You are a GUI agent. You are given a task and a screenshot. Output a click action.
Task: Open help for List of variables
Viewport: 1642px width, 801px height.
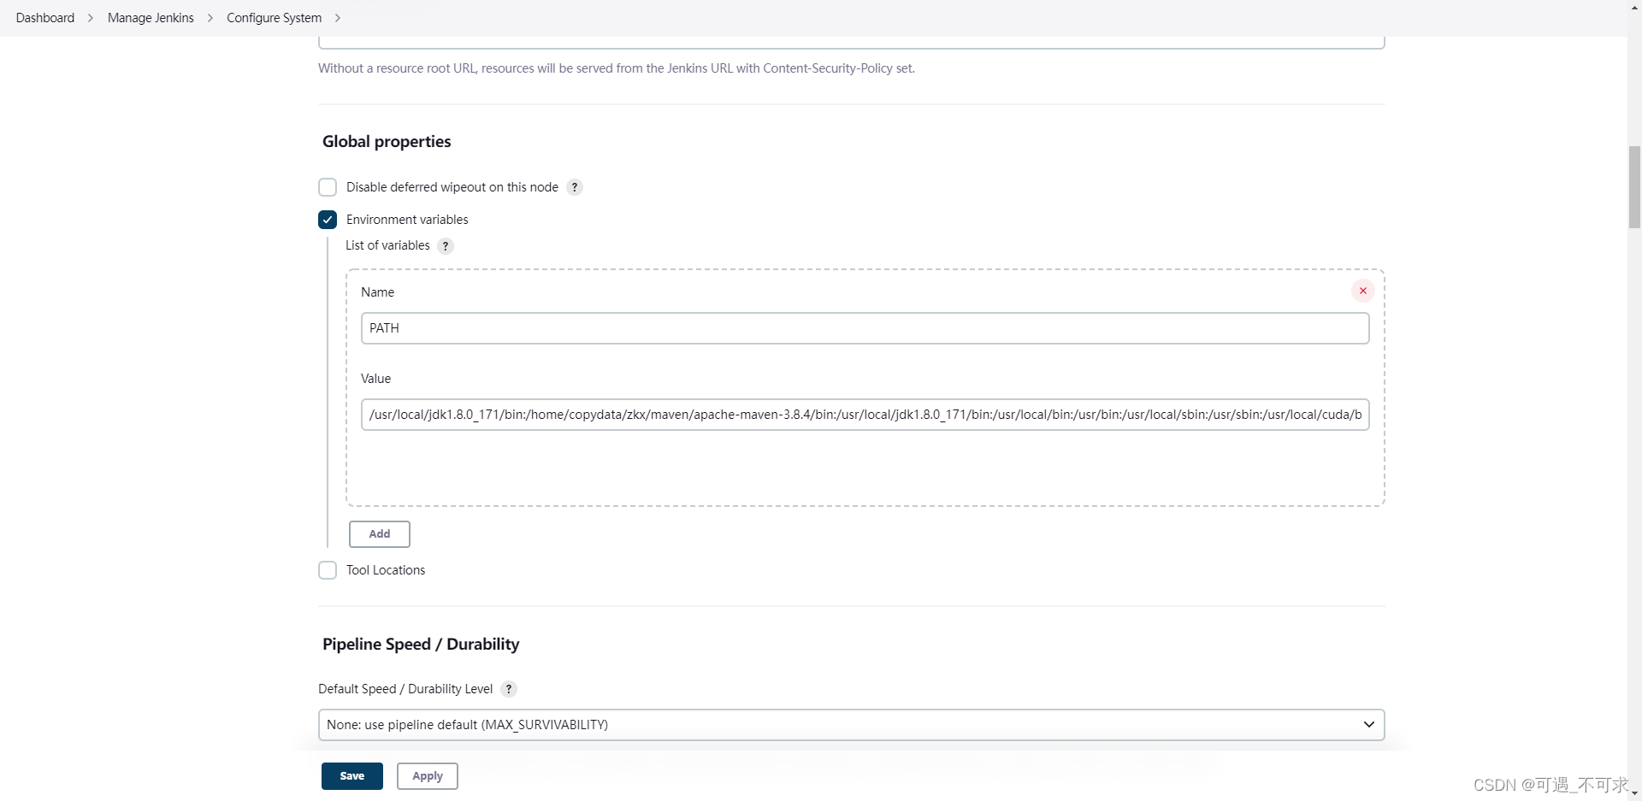coord(446,246)
